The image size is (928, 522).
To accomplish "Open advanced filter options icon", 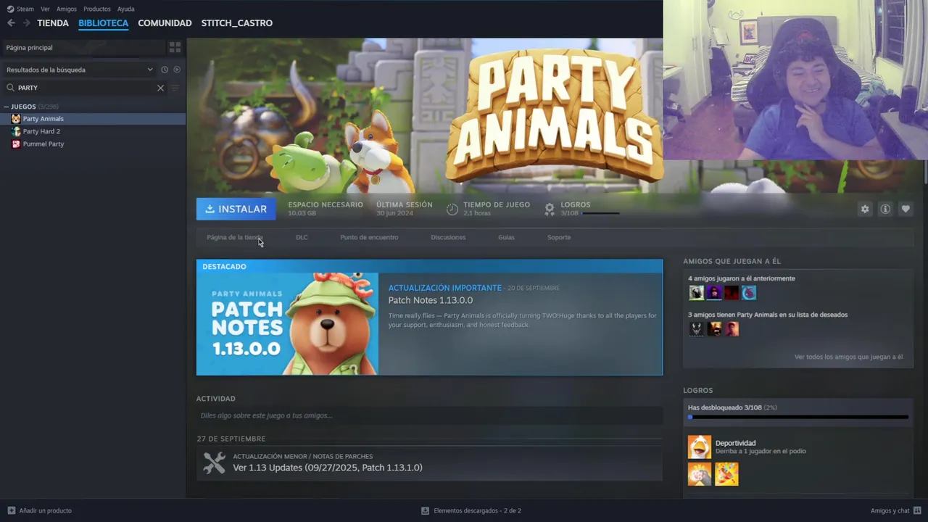I will [175, 88].
